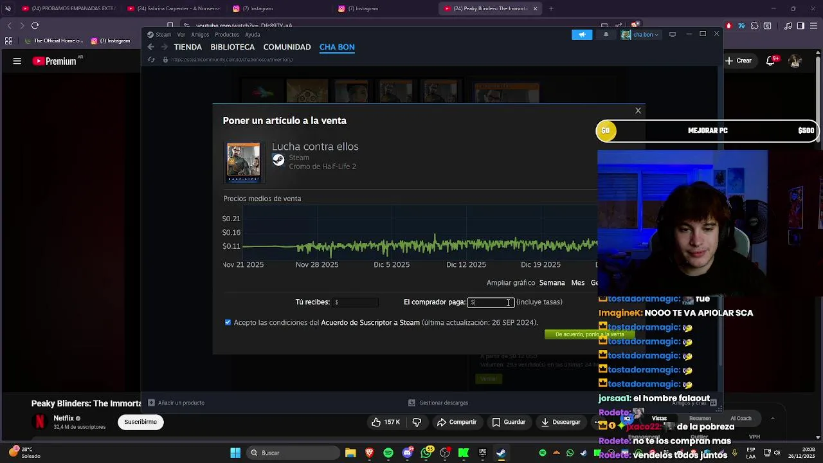Open the Instagram bookmark
Image resolution: width=823 pixels, height=463 pixels.
click(x=111, y=41)
